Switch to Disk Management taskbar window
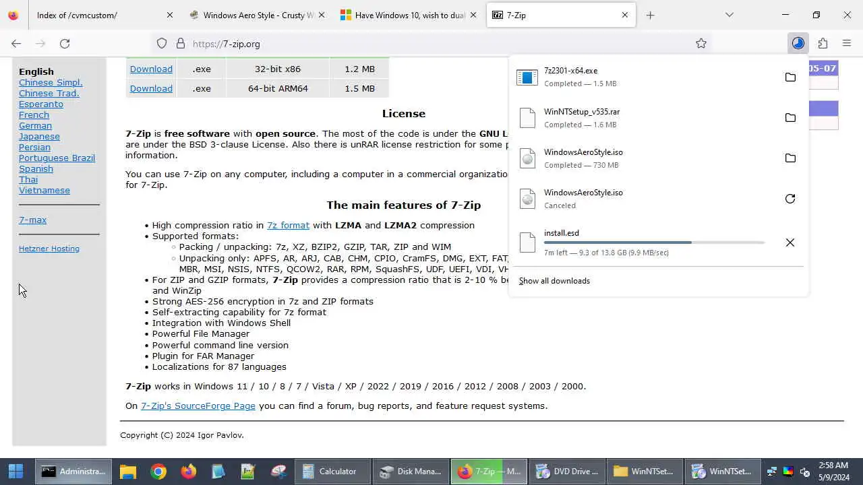The height and width of the screenshot is (485, 863). tap(411, 472)
